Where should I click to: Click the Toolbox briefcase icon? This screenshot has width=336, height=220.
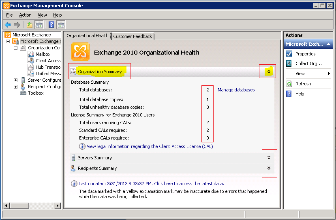click(23, 93)
